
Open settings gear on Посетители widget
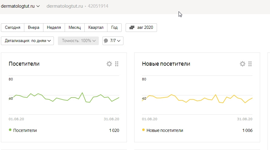point(109,64)
